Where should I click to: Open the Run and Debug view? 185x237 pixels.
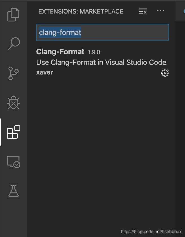[14, 103]
